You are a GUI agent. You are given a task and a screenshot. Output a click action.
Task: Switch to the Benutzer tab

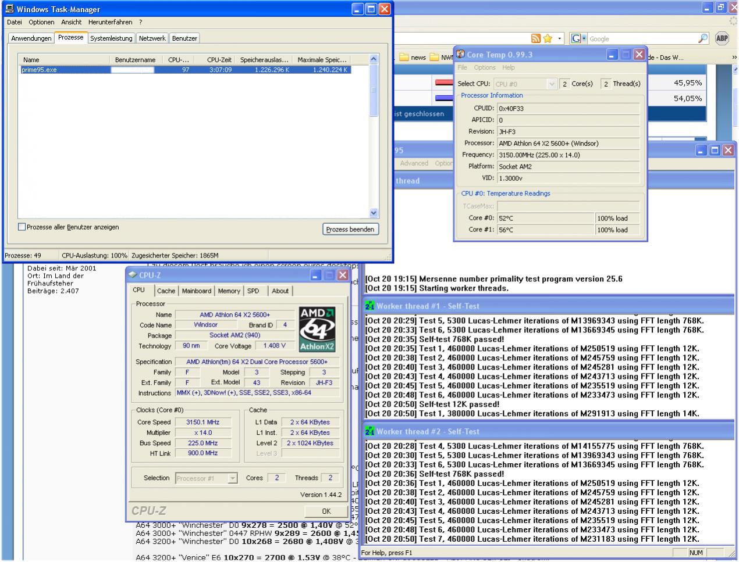[x=184, y=38]
